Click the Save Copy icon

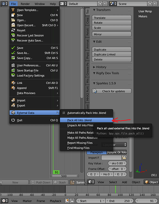click(13, 58)
